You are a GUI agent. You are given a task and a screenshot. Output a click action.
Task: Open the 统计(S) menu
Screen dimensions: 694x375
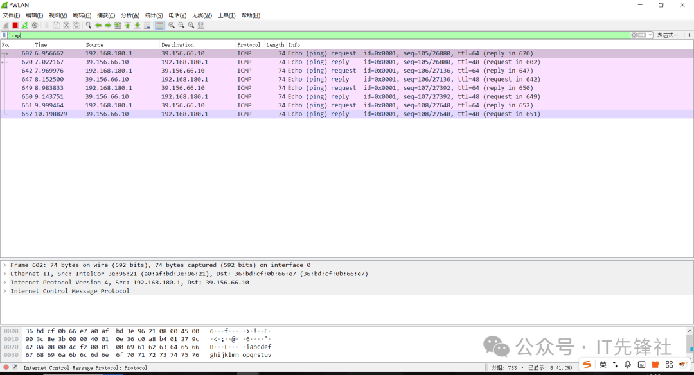tap(154, 15)
